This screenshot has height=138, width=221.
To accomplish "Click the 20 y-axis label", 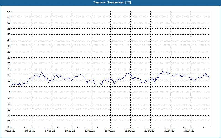I will tap(9, 69).
